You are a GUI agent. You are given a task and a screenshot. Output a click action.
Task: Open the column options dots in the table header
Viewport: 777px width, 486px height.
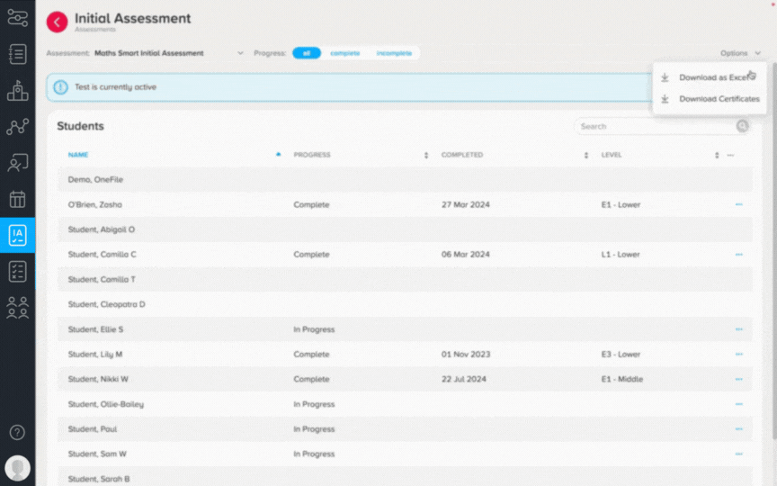point(730,155)
